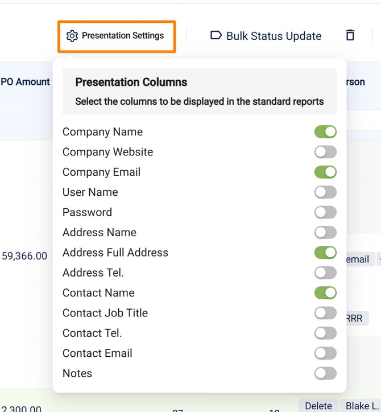Switch on the Contact Tel. toggle
Viewport: 381px width, 412px height.
[325, 333]
